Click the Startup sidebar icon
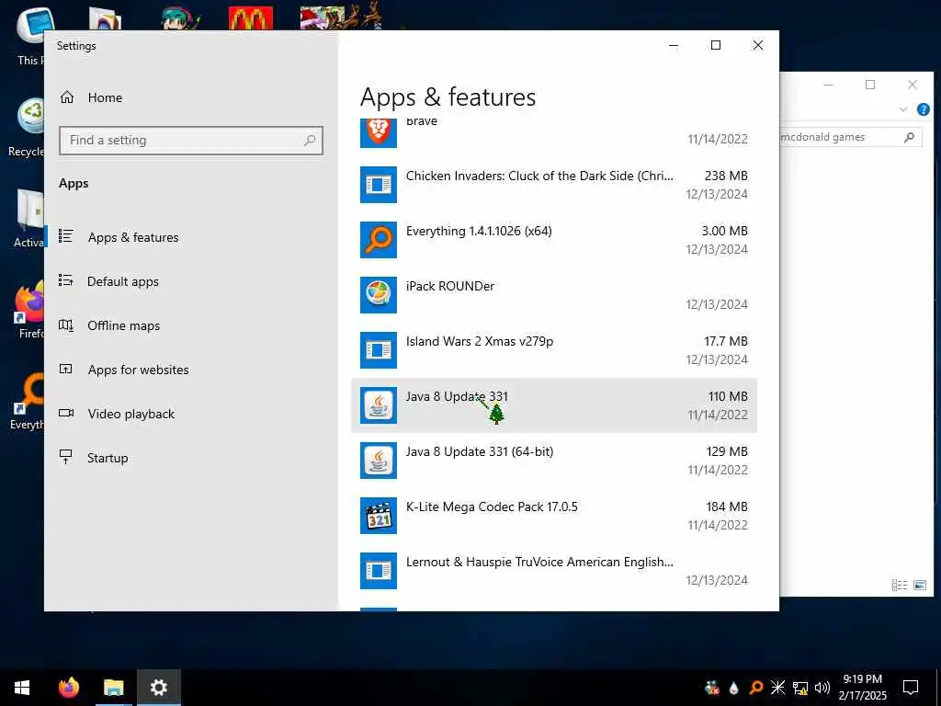The height and width of the screenshot is (706, 941). (66, 457)
